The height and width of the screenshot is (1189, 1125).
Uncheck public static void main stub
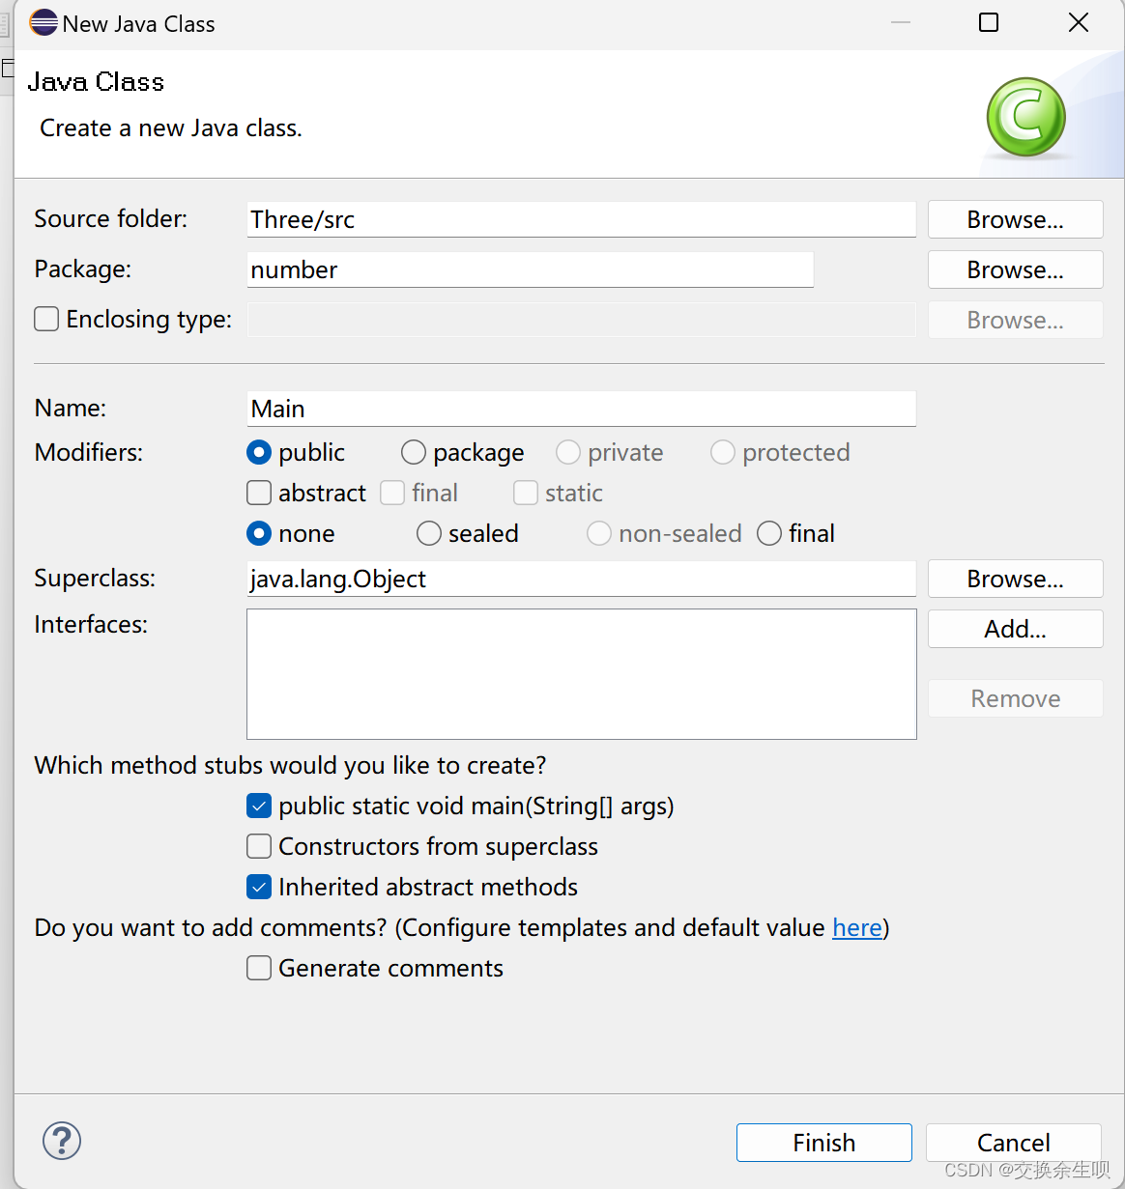[x=259, y=806]
